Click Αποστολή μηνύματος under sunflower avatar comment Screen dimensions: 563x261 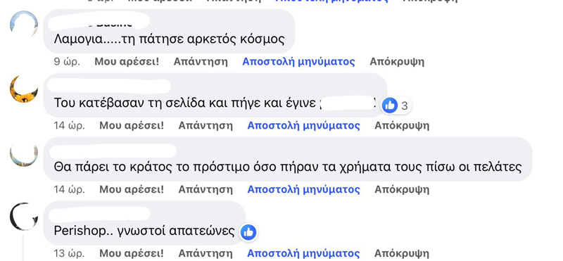[304, 126]
